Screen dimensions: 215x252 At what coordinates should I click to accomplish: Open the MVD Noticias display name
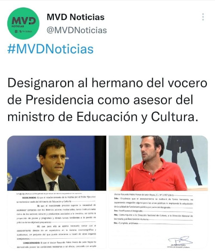pos(76,17)
